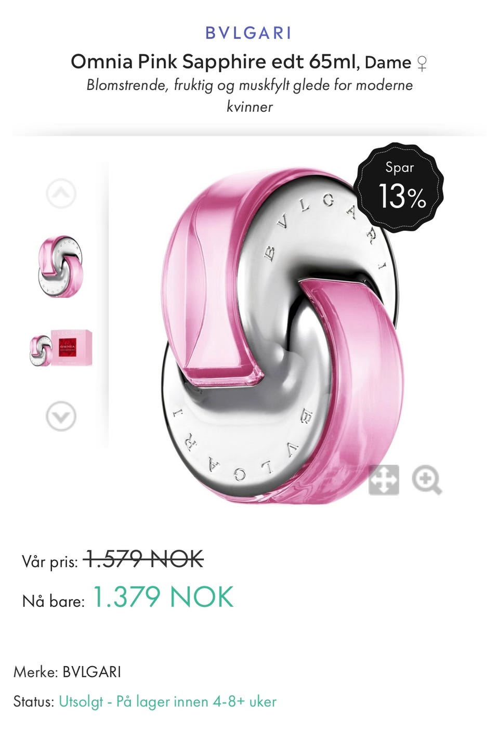Viewport: 499px width, 730px height.
Task: Click the Blomstrende fruktig description text
Action: [x=249, y=95]
